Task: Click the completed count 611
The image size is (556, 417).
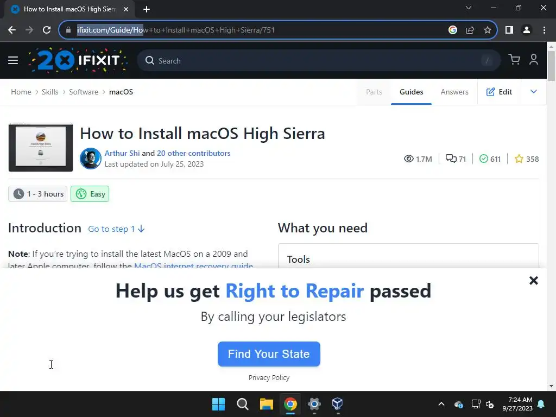Action: [x=490, y=159]
